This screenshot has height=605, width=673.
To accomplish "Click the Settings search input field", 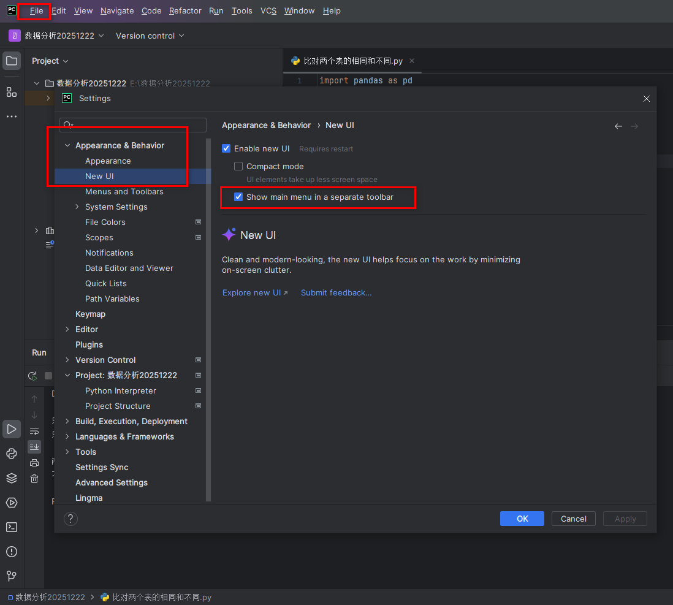I will [x=133, y=125].
